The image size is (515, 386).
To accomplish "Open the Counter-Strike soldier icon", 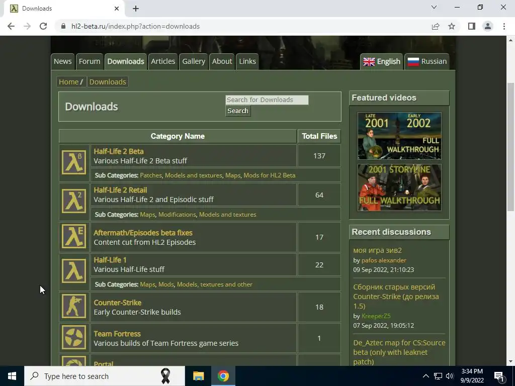I will coord(74,306).
